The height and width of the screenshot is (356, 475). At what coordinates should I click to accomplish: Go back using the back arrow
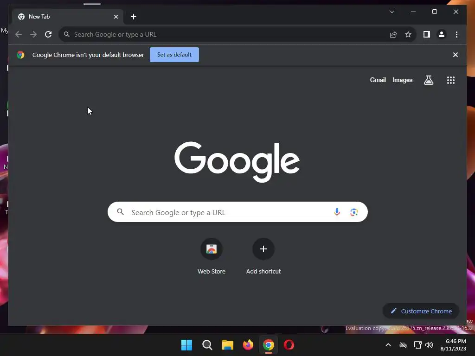tap(19, 34)
